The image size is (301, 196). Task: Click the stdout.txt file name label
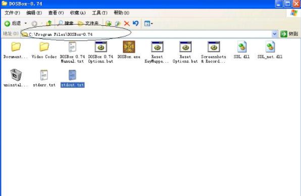pyautogui.click(x=72, y=85)
